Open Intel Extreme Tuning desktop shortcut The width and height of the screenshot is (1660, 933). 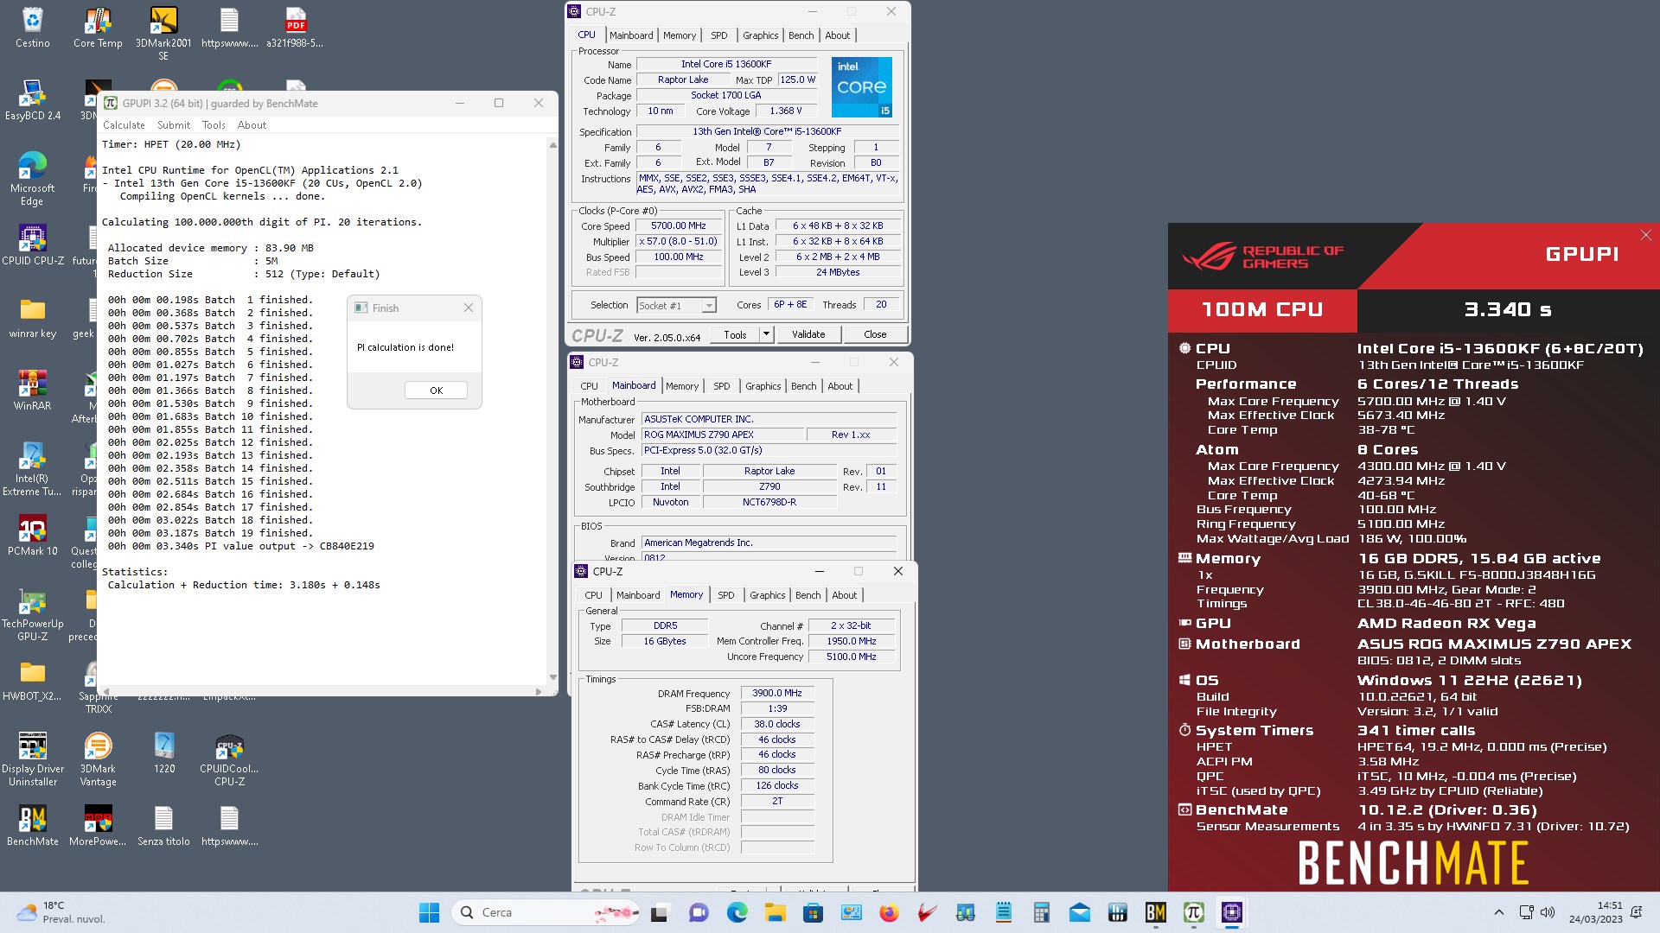32,469
